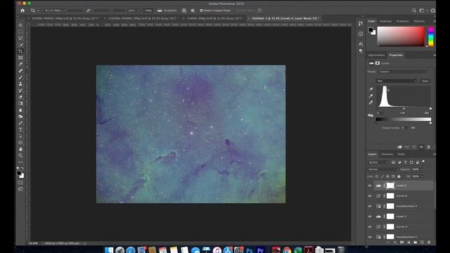Hide the Hue/Saturation 3 layer
Image resolution: width=450 pixels, height=253 pixels.
(x=370, y=206)
